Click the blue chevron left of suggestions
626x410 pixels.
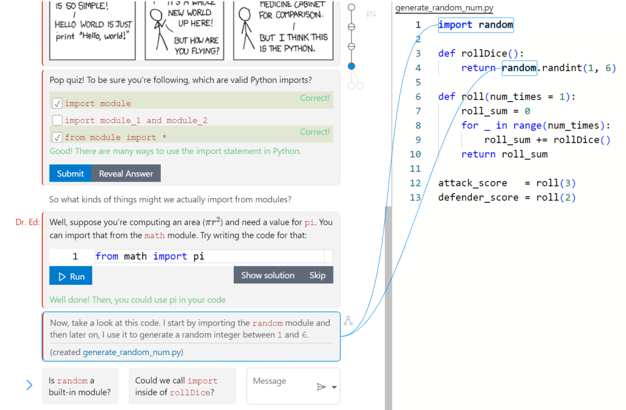[x=29, y=385]
